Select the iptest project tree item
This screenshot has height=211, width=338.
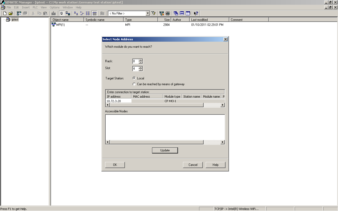(x=15, y=20)
